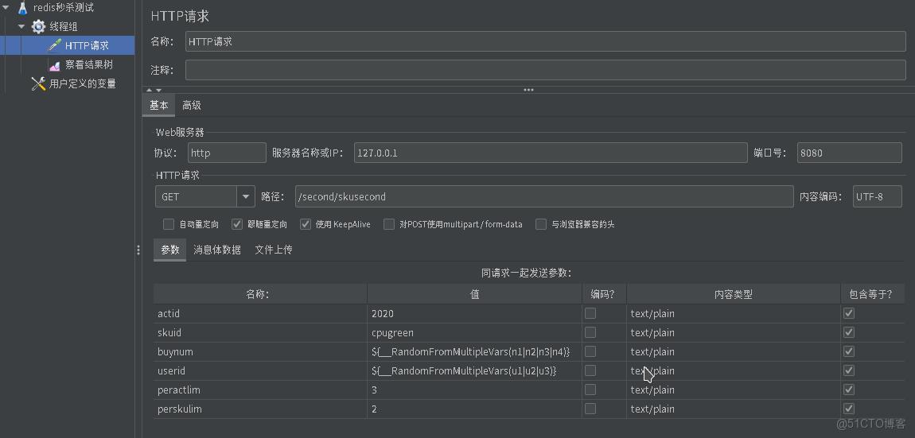Select the userid parameter name cell
Screen dimensions: 915x438
[260, 371]
